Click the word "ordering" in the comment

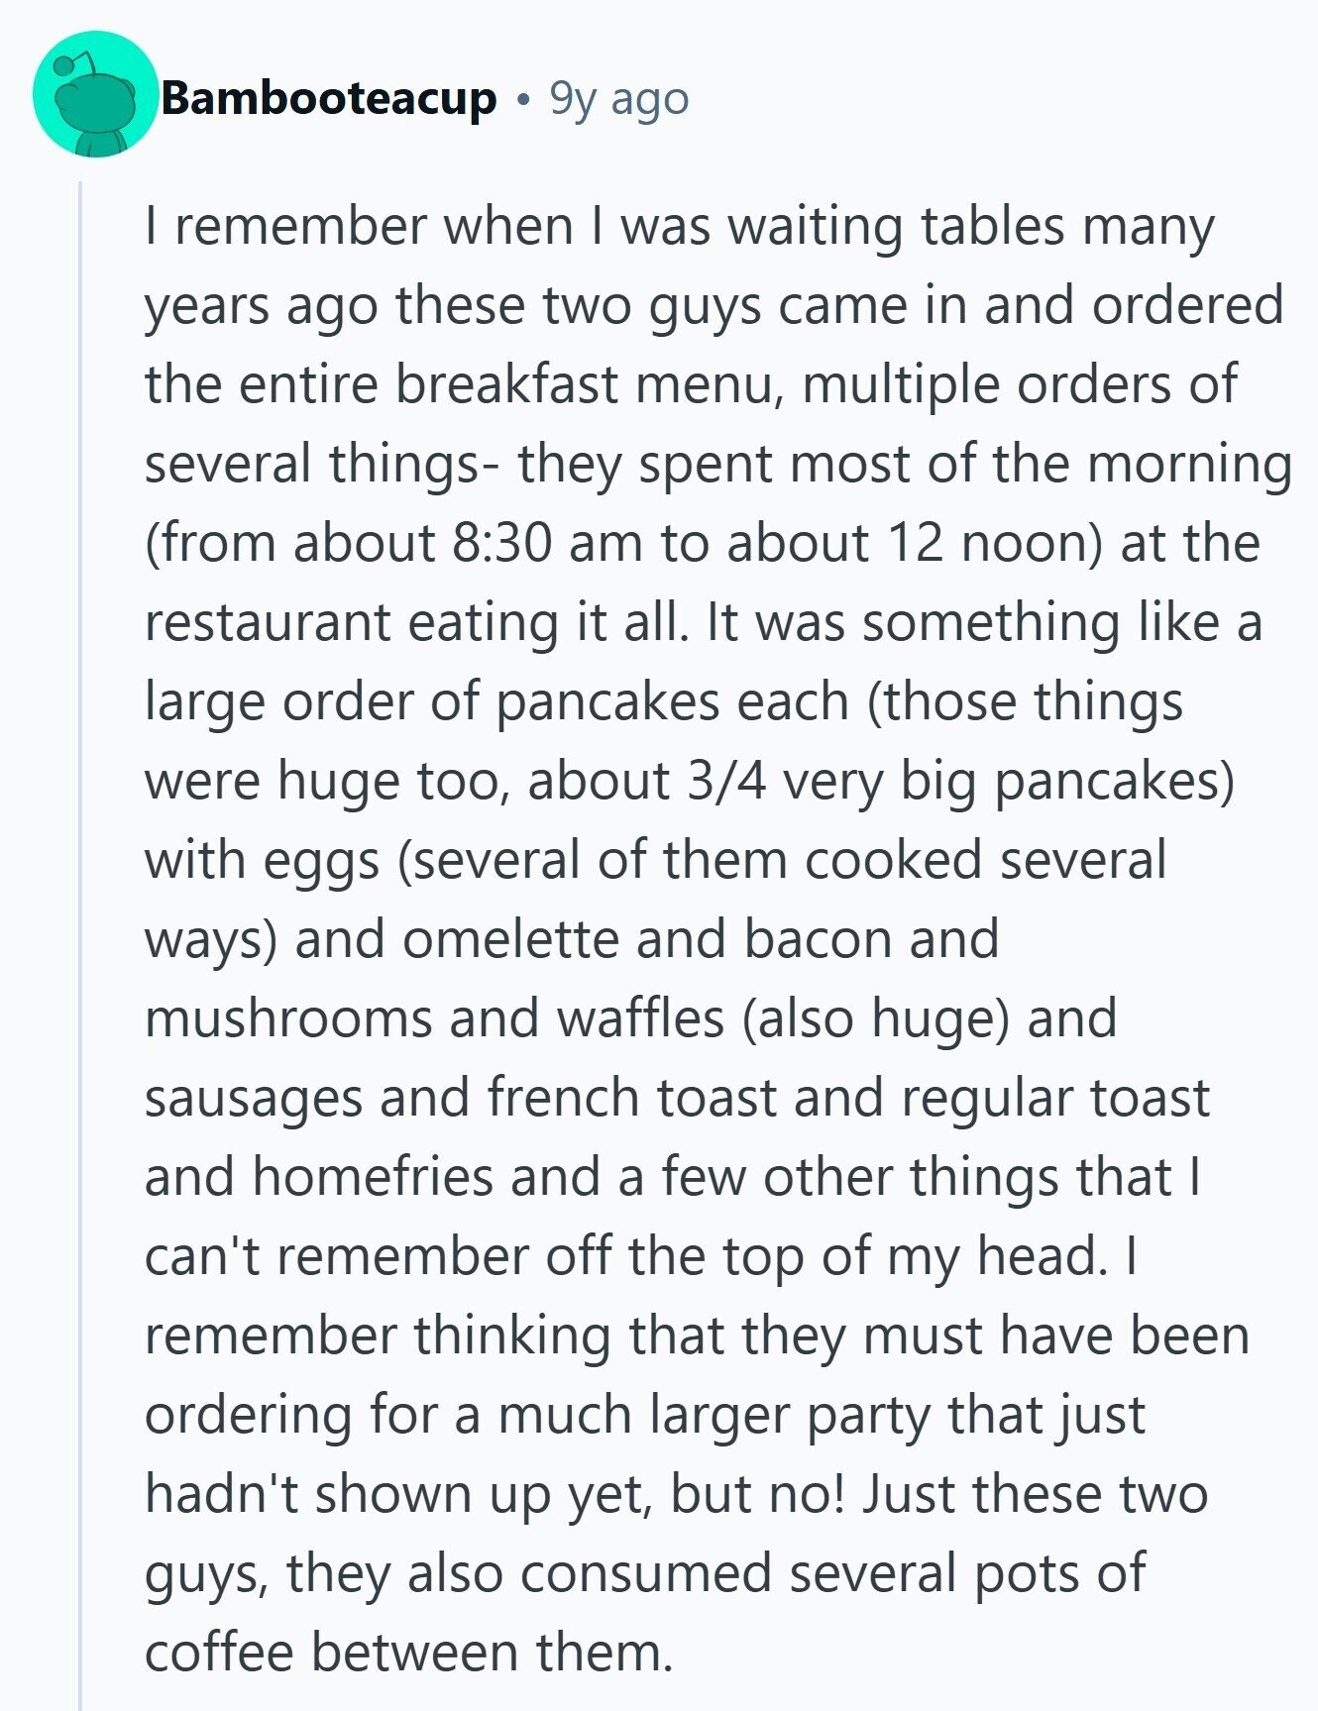coord(248,1414)
